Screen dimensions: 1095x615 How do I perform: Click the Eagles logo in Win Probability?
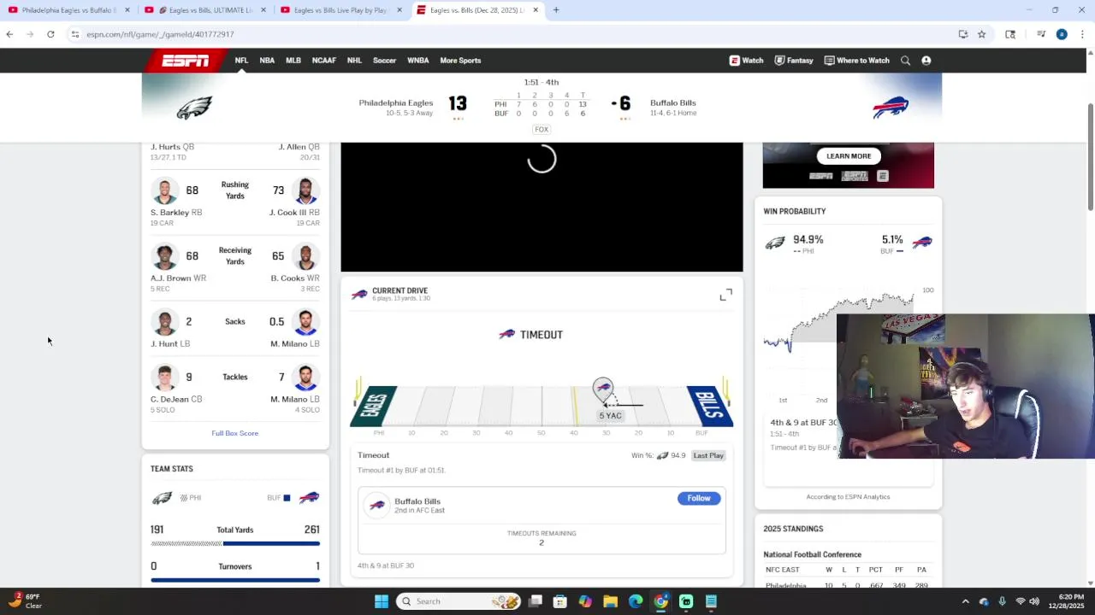775,243
